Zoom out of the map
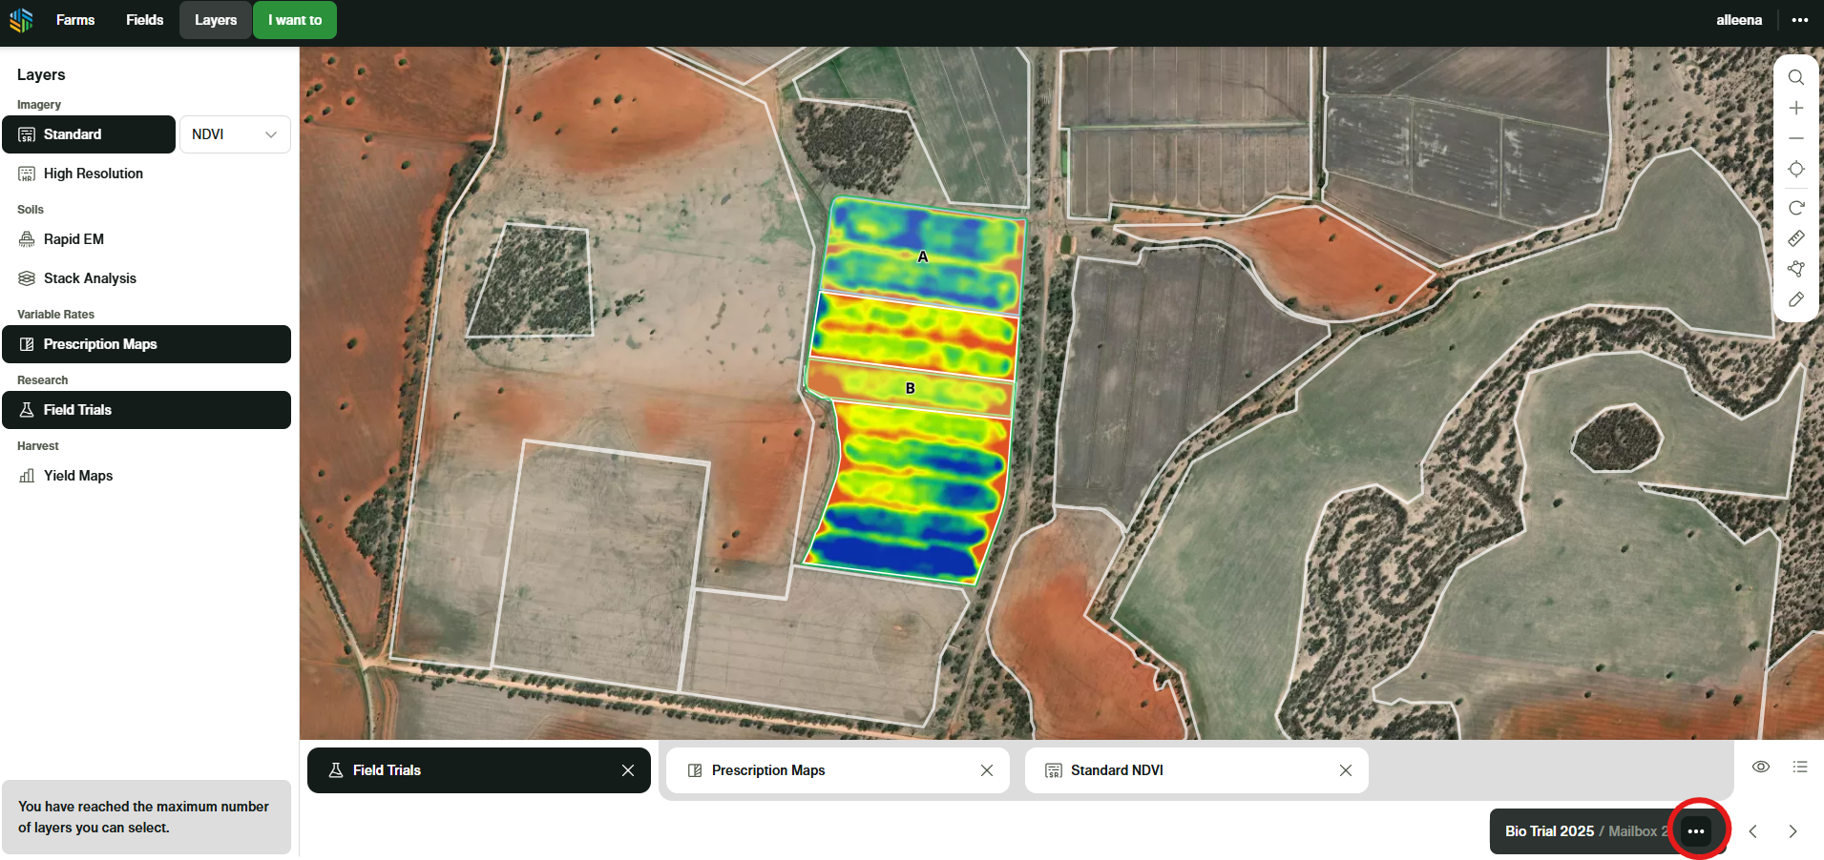Image resolution: width=1824 pixels, height=860 pixels. click(x=1795, y=138)
